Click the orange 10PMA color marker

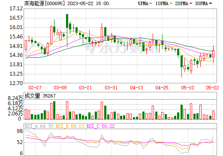pyautogui.click(x=171, y=3)
